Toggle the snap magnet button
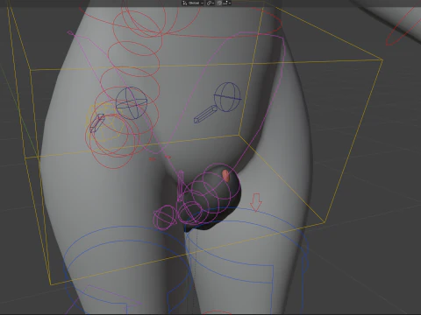421x315 pixels. click(219, 3)
